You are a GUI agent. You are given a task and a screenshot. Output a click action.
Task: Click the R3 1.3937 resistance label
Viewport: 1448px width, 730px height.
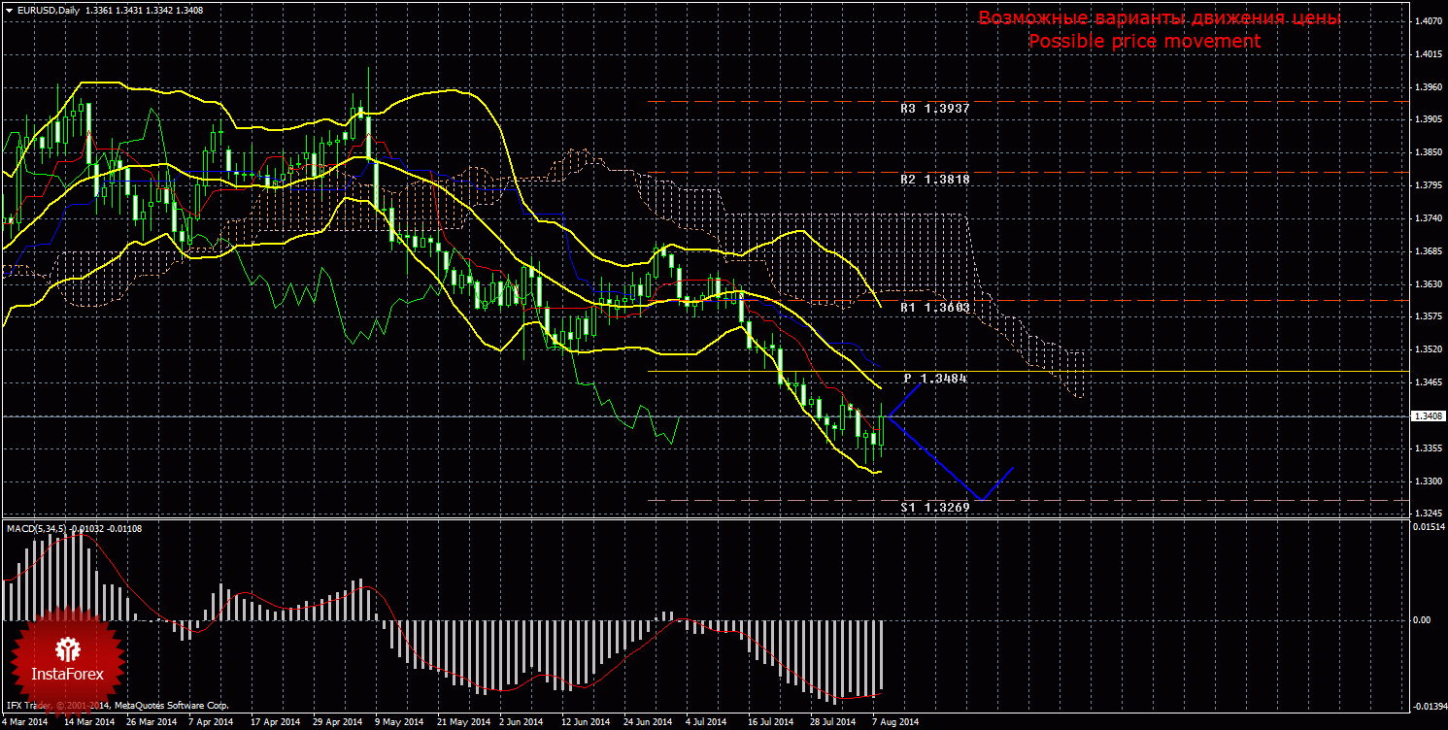tap(934, 109)
